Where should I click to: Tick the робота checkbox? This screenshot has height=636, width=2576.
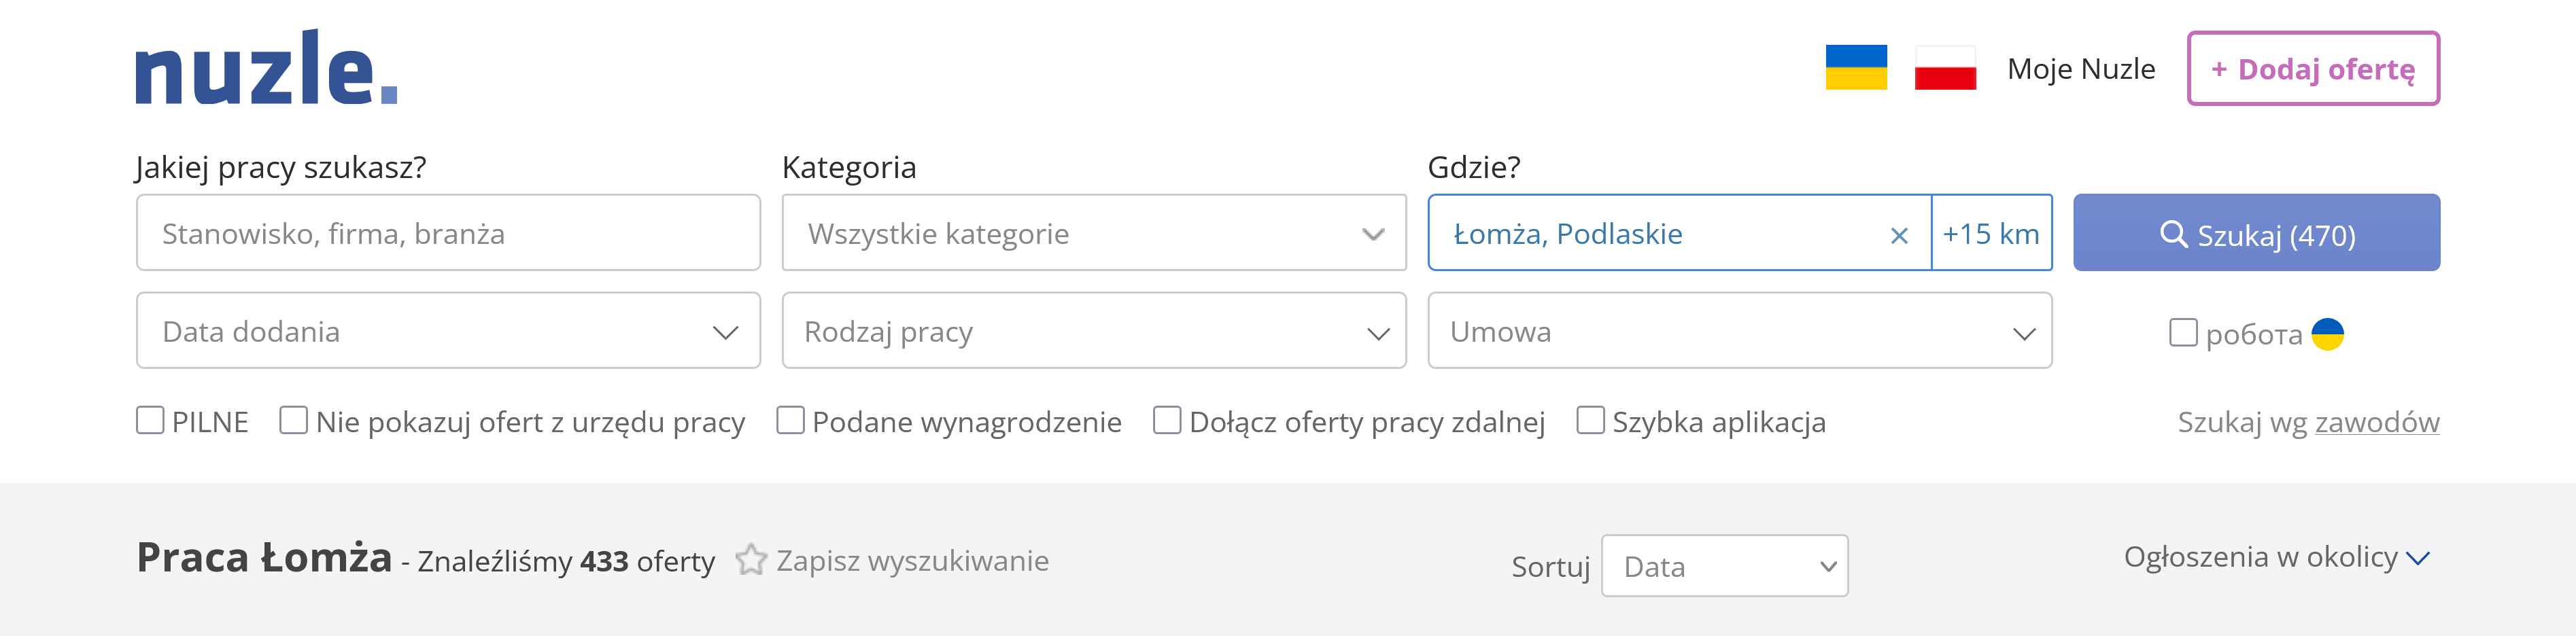click(x=2183, y=332)
